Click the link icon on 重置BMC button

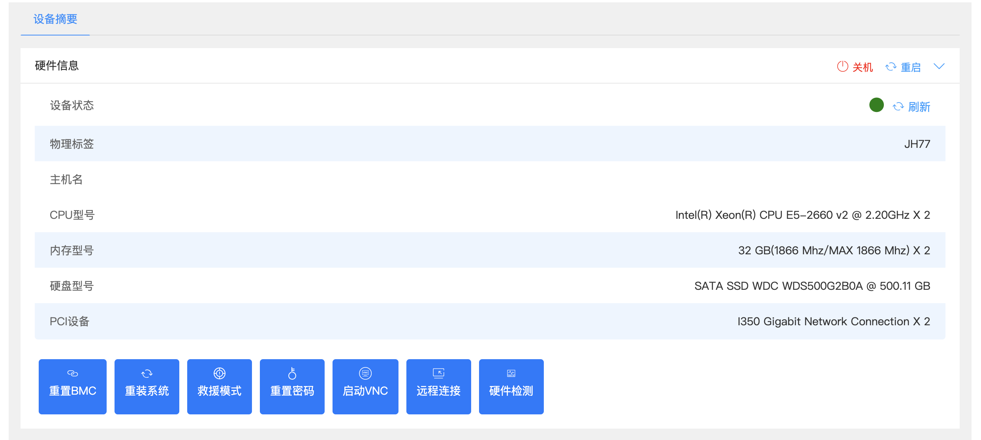click(73, 373)
